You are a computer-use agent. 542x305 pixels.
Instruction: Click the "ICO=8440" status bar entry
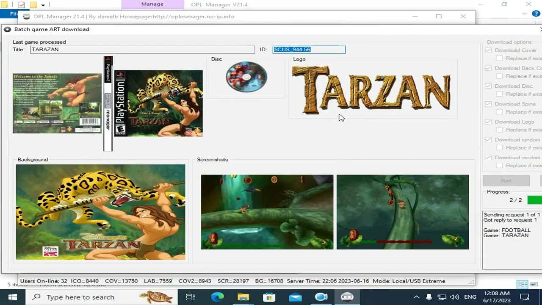(85, 281)
